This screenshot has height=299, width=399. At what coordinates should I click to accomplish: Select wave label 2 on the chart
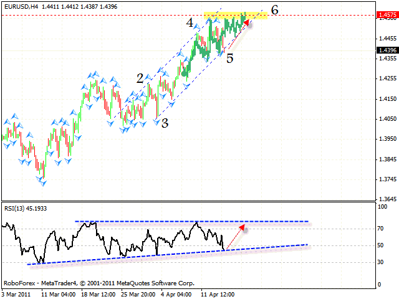point(140,78)
